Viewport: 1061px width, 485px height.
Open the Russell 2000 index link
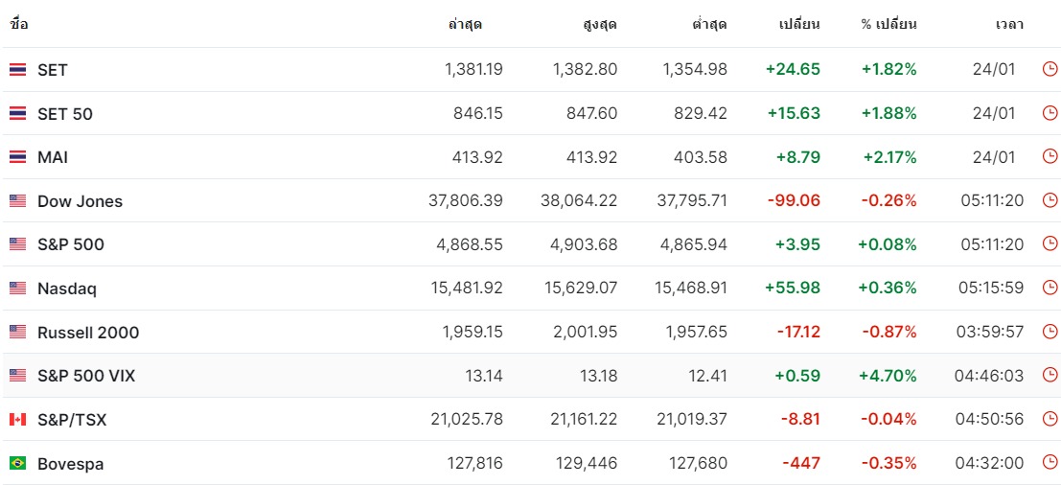(88, 333)
